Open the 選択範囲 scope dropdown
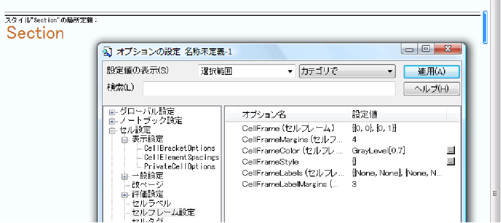 pyautogui.click(x=247, y=72)
